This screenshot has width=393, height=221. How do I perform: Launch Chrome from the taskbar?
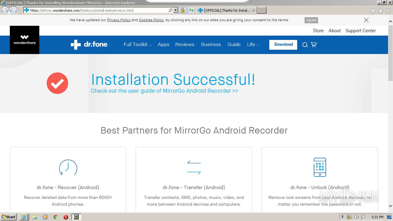click(56, 217)
